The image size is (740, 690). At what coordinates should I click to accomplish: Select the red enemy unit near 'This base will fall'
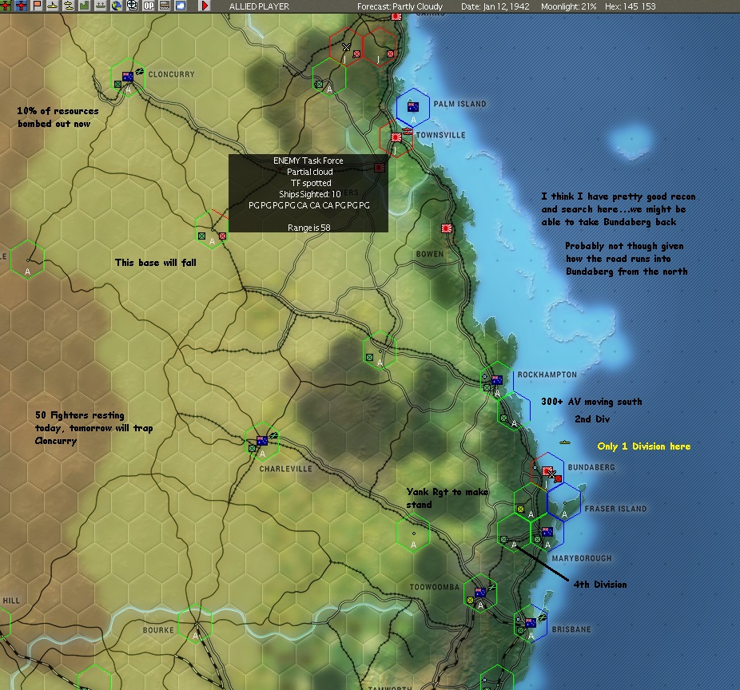[222, 236]
